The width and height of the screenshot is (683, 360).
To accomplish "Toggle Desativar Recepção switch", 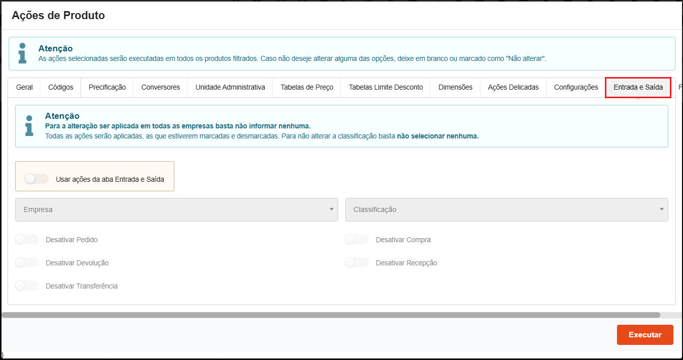I will pos(357,263).
